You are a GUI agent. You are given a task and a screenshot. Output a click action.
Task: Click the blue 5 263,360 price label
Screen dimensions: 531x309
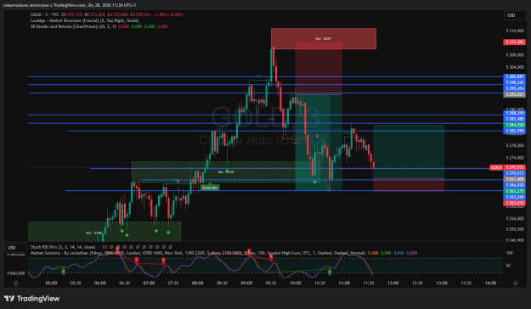(x=514, y=197)
